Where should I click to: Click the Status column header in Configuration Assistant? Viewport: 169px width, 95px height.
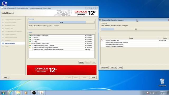[164, 38]
